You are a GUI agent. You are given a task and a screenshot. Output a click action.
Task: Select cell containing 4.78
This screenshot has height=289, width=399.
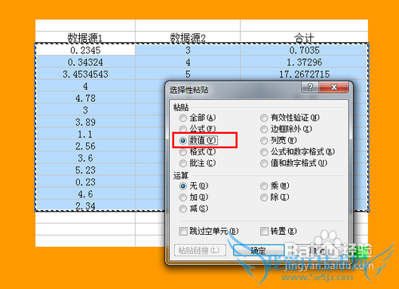coord(85,98)
